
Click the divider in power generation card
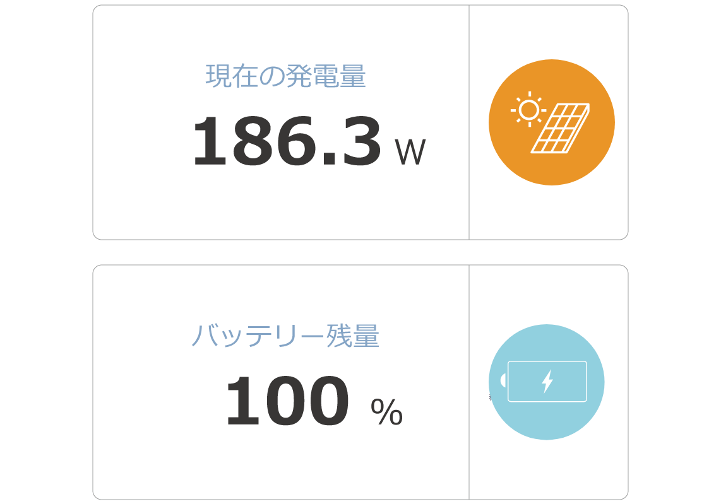pyautogui.click(x=469, y=122)
